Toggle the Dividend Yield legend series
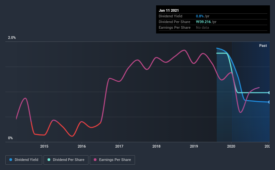 23,160
